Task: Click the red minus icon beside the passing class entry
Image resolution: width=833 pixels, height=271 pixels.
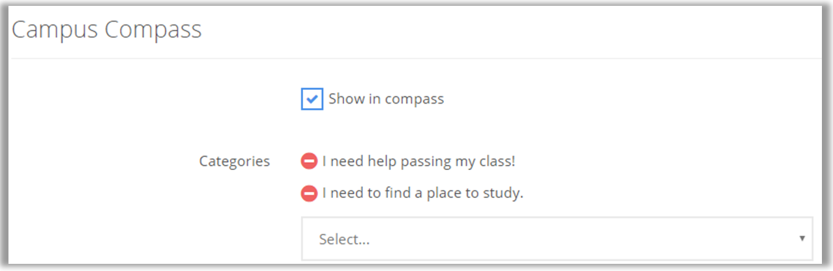Action: [309, 161]
